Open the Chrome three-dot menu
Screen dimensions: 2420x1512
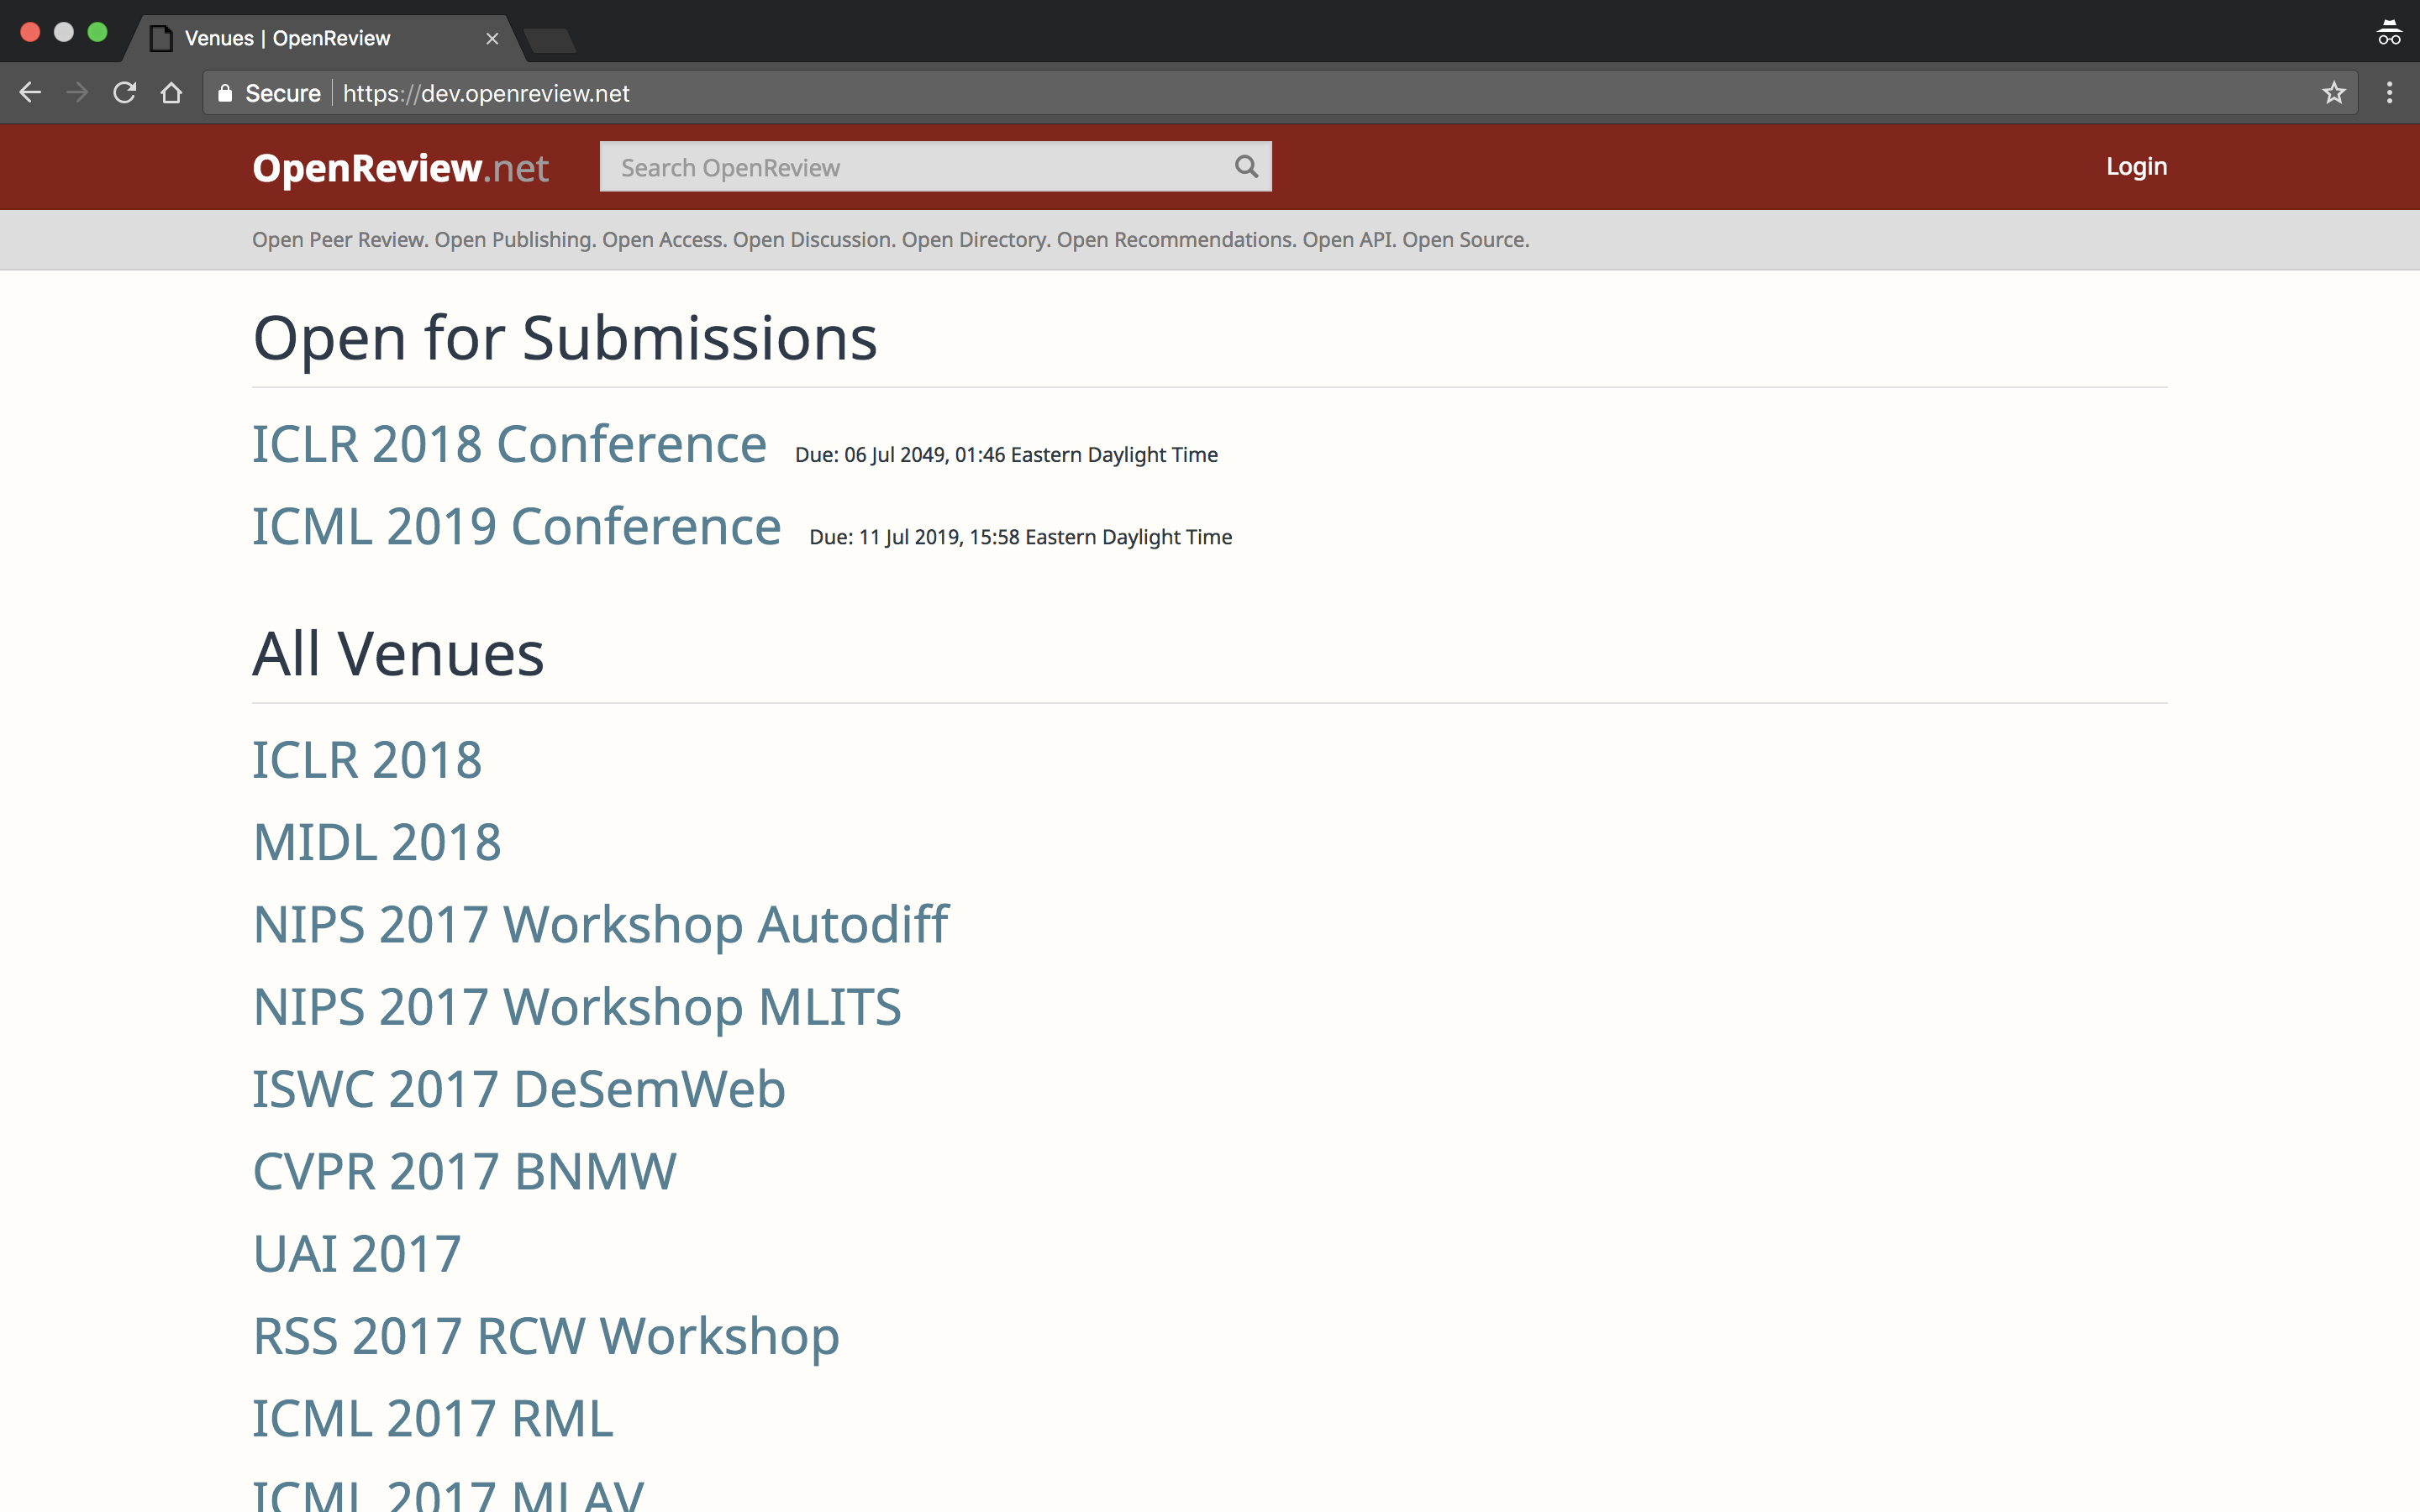tap(2389, 93)
